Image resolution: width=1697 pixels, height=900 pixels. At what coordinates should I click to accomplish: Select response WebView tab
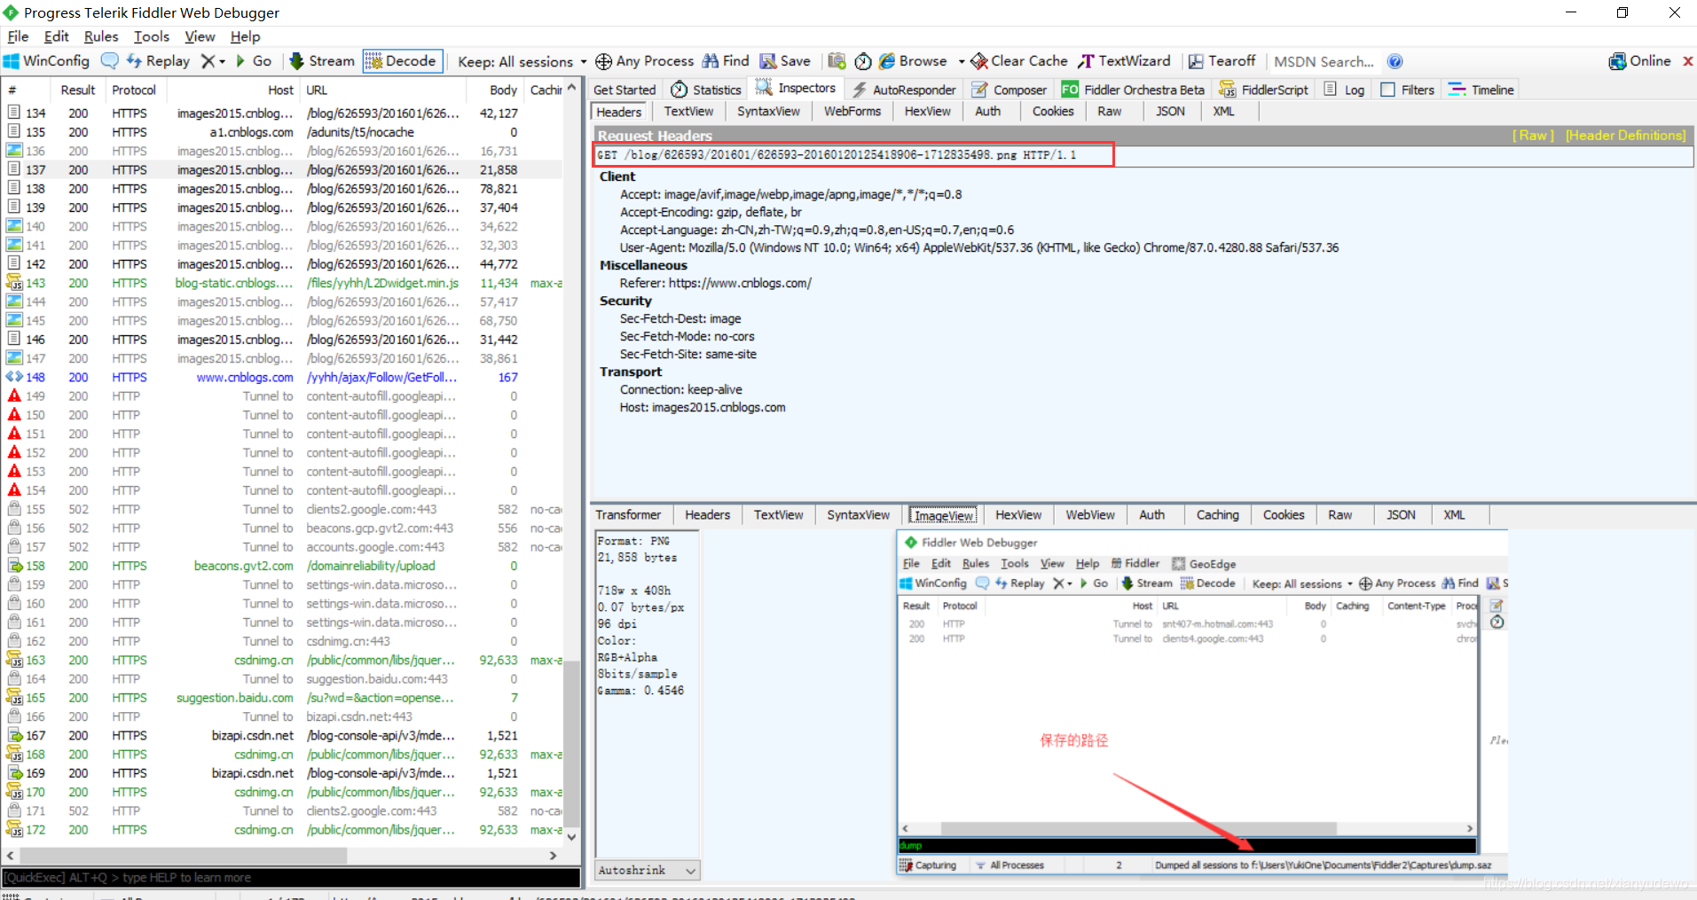click(x=1089, y=515)
